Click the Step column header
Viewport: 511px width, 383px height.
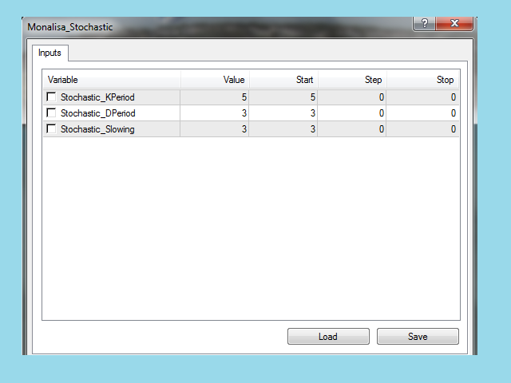point(353,80)
